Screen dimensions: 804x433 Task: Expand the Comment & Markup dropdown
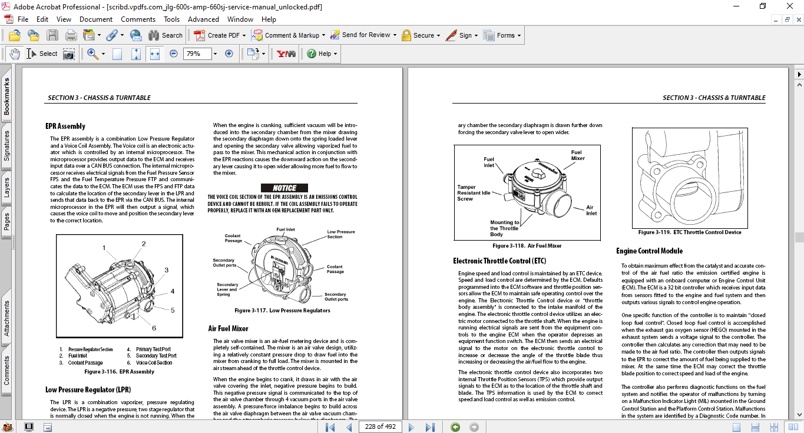tap(325, 35)
